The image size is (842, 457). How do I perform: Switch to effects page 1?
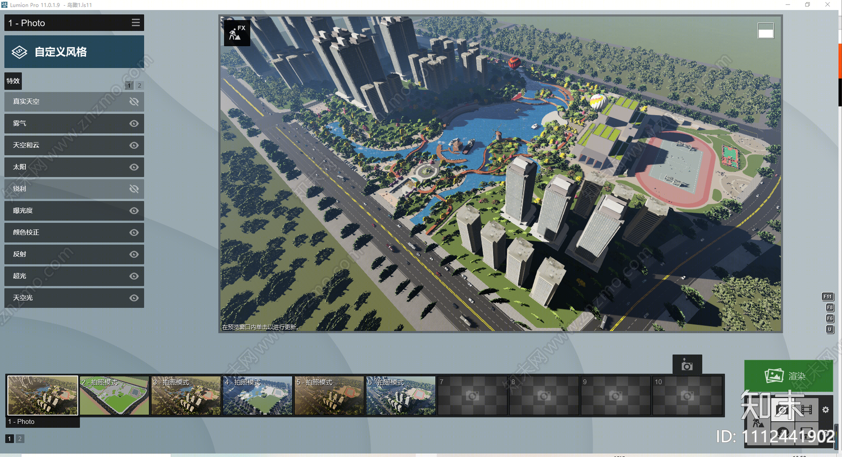point(129,85)
